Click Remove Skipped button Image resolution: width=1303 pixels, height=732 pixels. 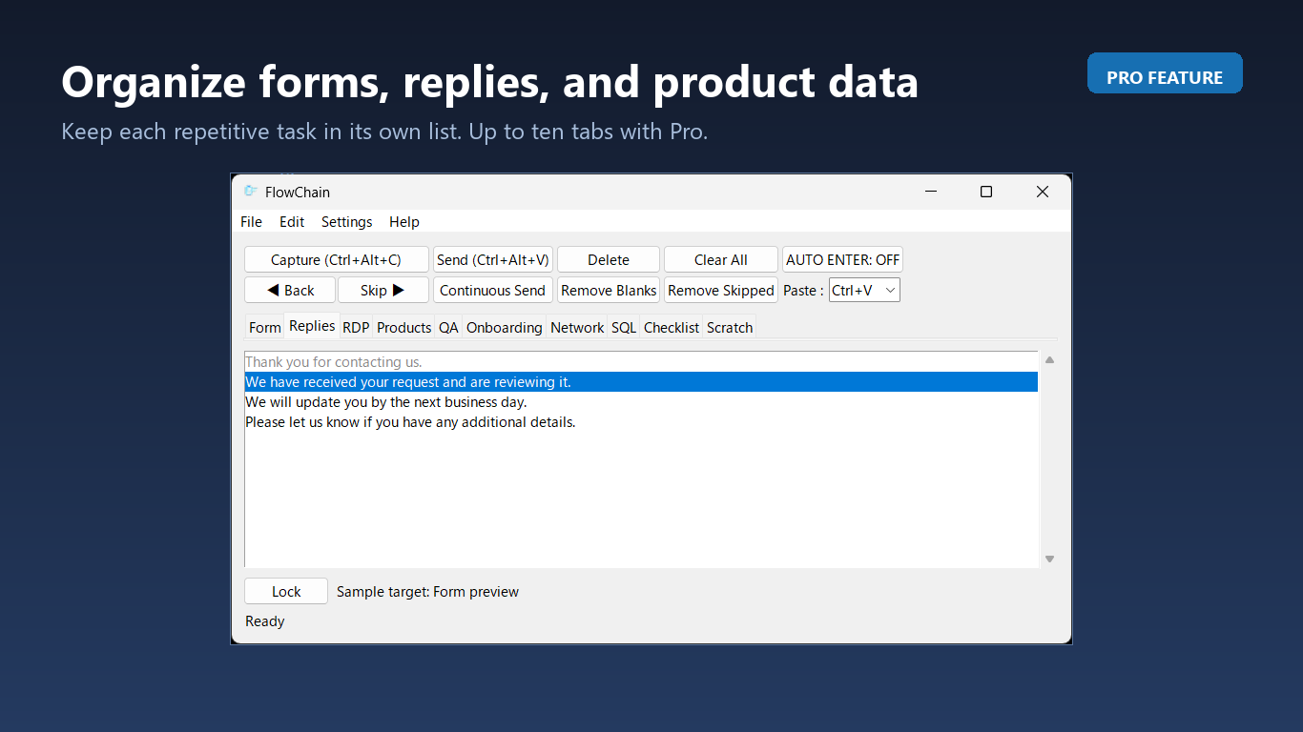721,290
